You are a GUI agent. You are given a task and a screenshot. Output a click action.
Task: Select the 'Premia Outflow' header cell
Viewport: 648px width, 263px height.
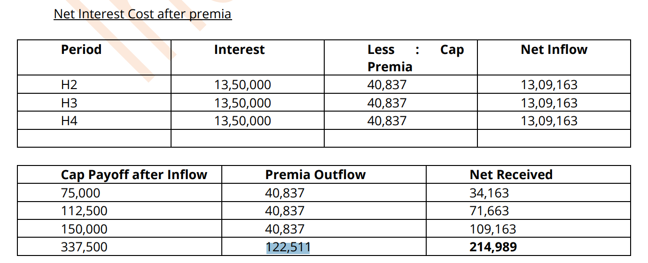[315, 175]
